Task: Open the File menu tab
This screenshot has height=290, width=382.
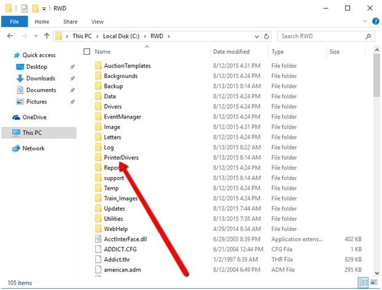Action: click(14, 22)
